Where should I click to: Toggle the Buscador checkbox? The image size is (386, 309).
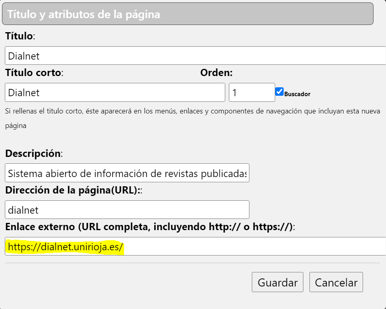click(x=279, y=92)
